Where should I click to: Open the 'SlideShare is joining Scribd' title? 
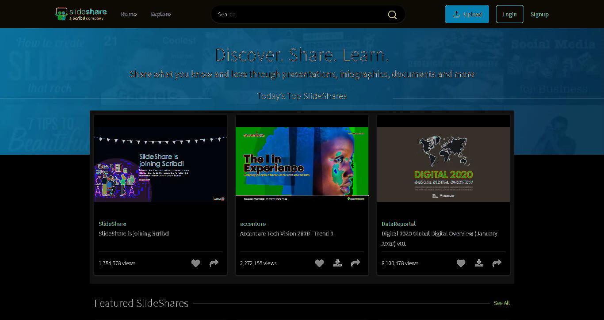[x=134, y=233]
